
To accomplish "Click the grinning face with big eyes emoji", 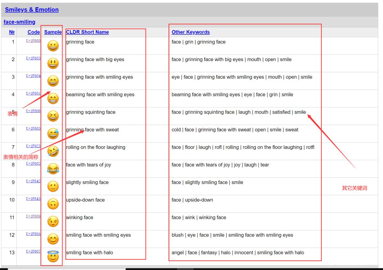I will coord(53,63).
